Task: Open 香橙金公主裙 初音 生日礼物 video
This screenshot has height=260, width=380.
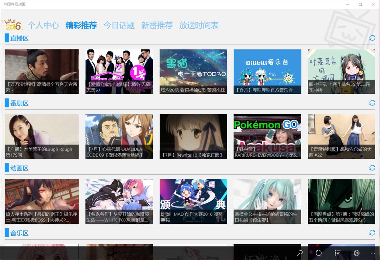Action: point(267,201)
